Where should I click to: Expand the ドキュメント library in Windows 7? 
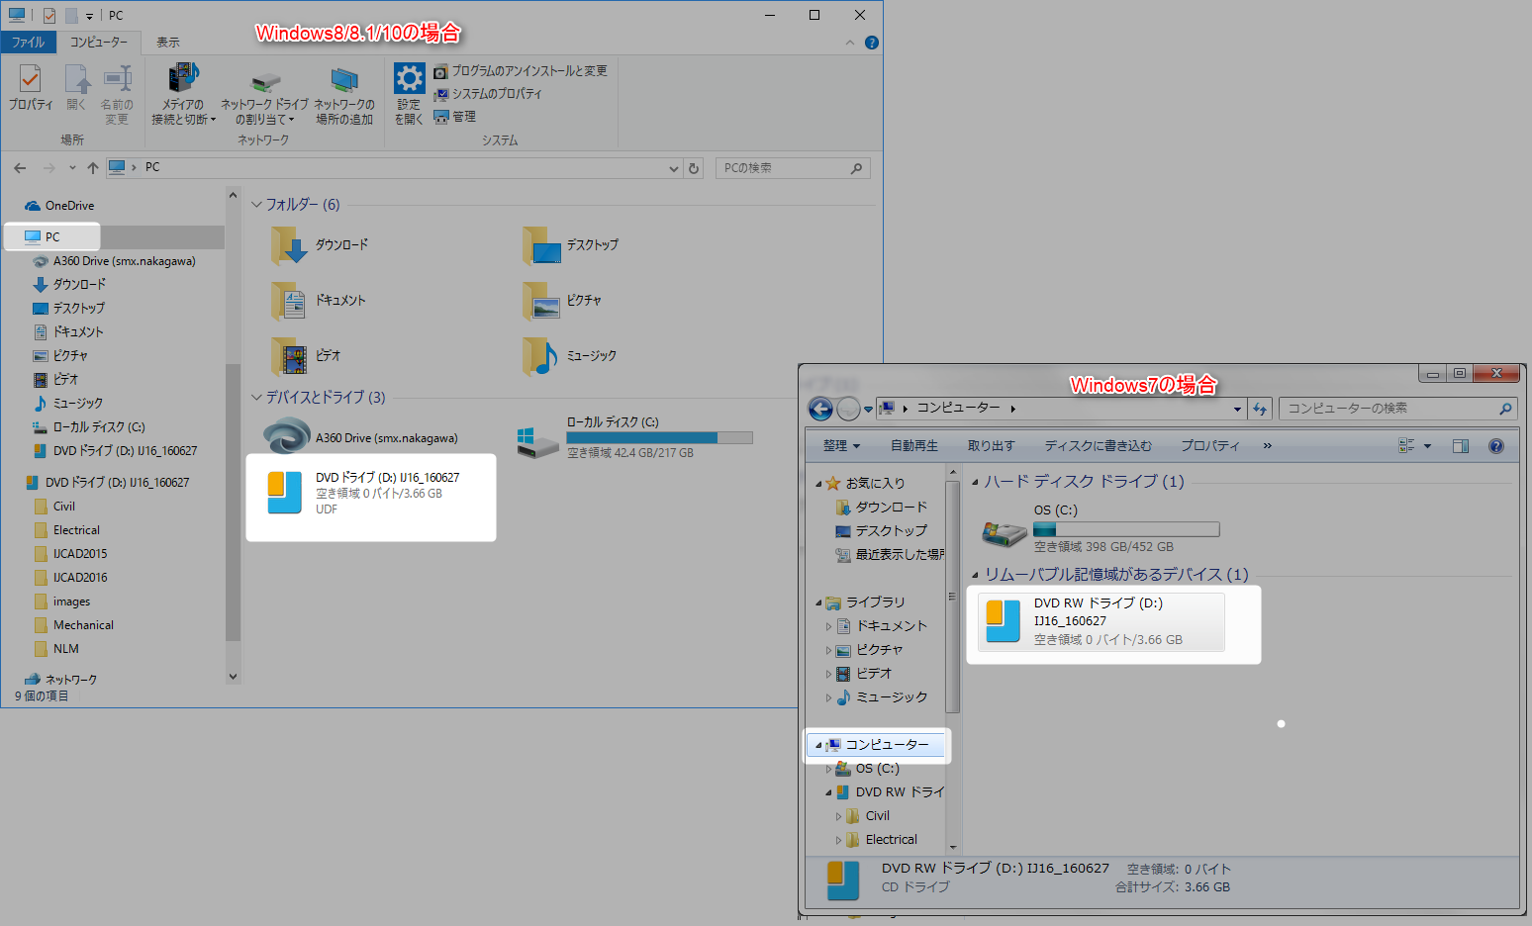tap(828, 626)
